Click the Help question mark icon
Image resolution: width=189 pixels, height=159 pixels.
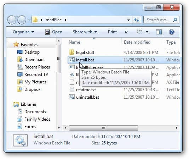click(172, 32)
